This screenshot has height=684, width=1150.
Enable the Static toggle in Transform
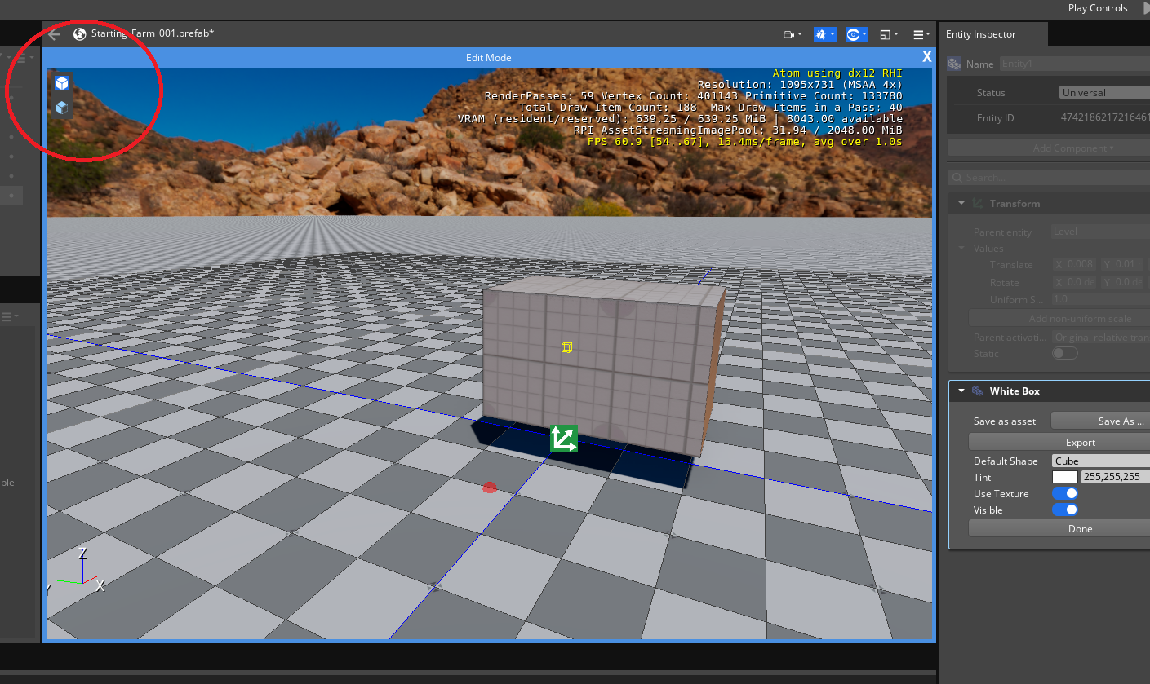point(1064,352)
